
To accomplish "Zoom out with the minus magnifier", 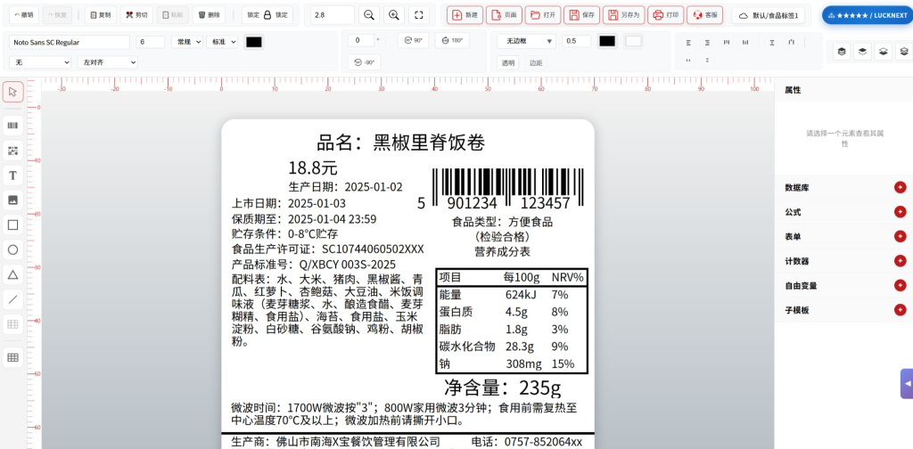I will click(368, 15).
